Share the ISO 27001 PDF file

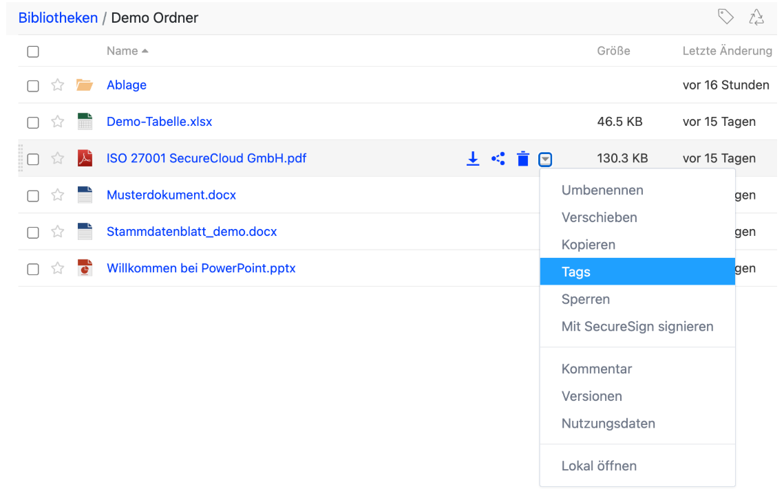pos(498,159)
